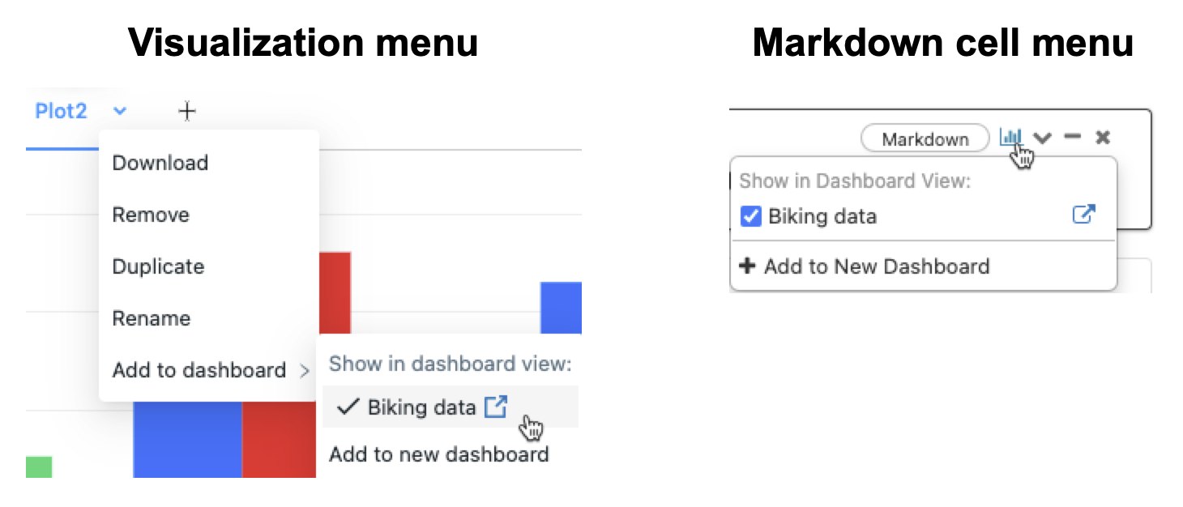This screenshot has height=507, width=1183.
Task: Expand Plot2 tab dropdown chevron
Action: pos(120,111)
